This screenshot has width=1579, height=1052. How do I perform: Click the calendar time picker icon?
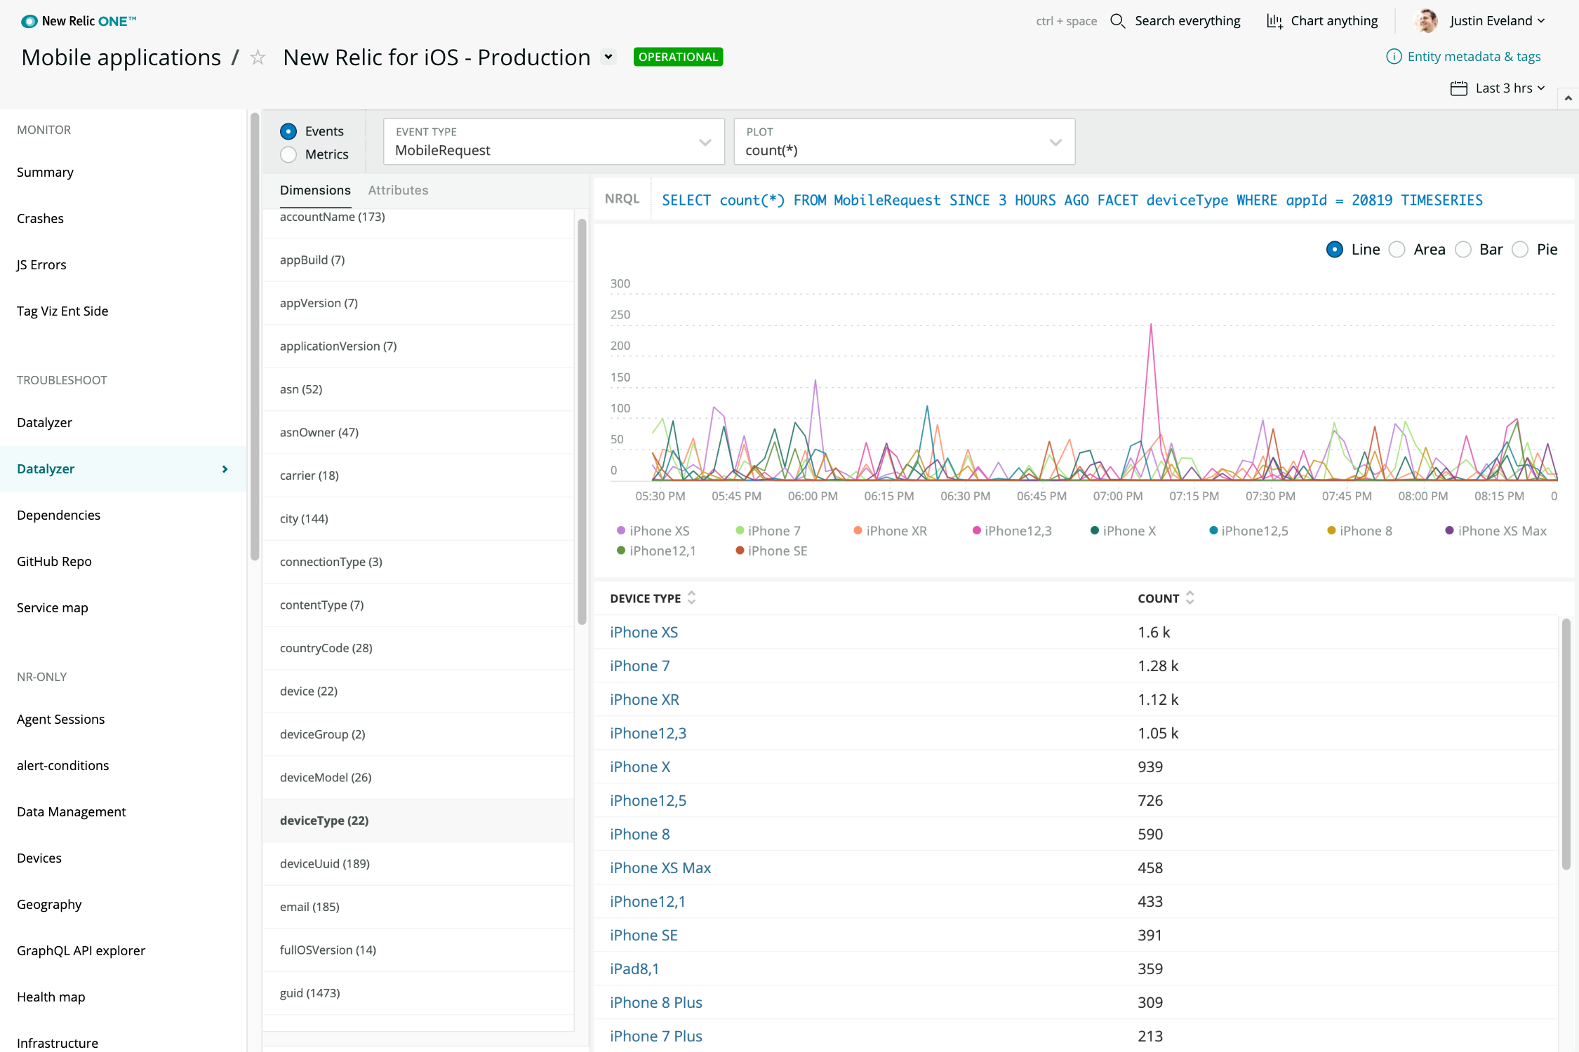[1459, 88]
